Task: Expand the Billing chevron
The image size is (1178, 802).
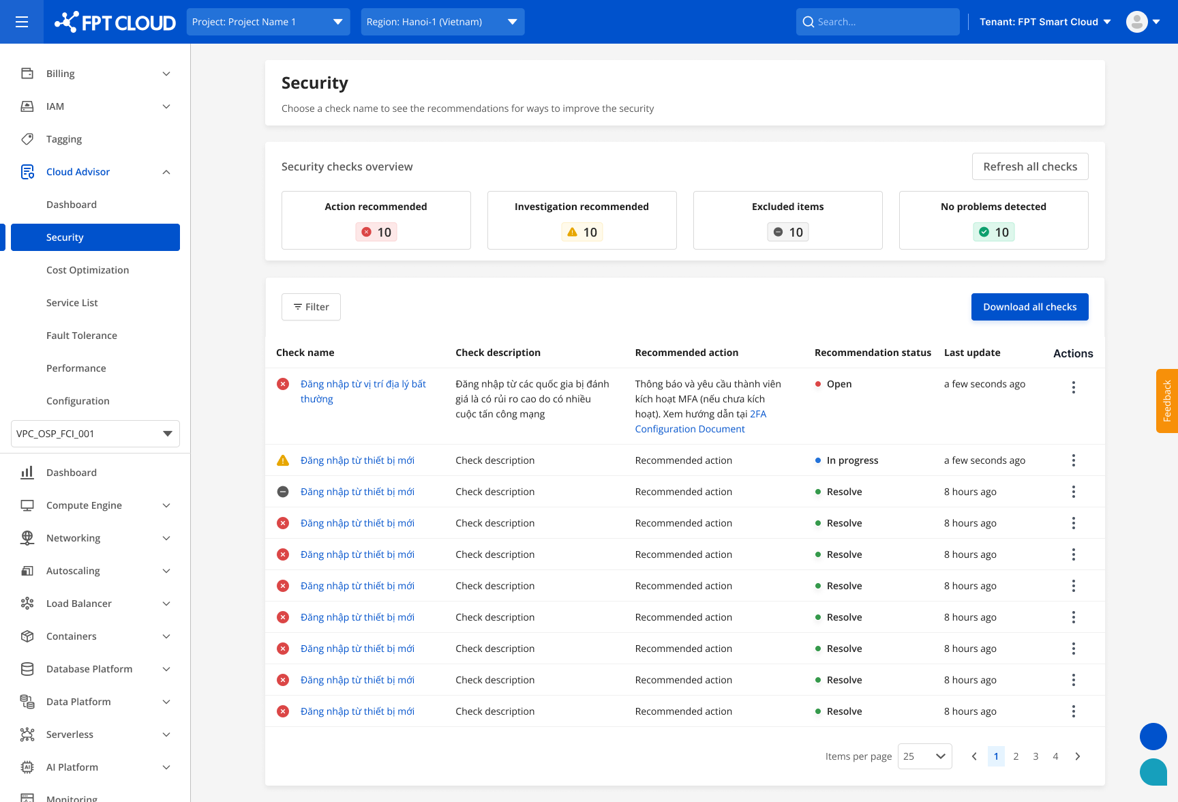Action: 166,74
